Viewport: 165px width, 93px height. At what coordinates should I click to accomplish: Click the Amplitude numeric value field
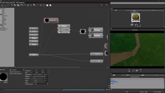tap(46, 76)
